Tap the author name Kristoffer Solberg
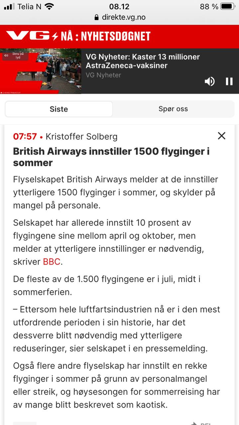Image resolution: width=239 pixels, height=425 pixels. click(x=81, y=136)
